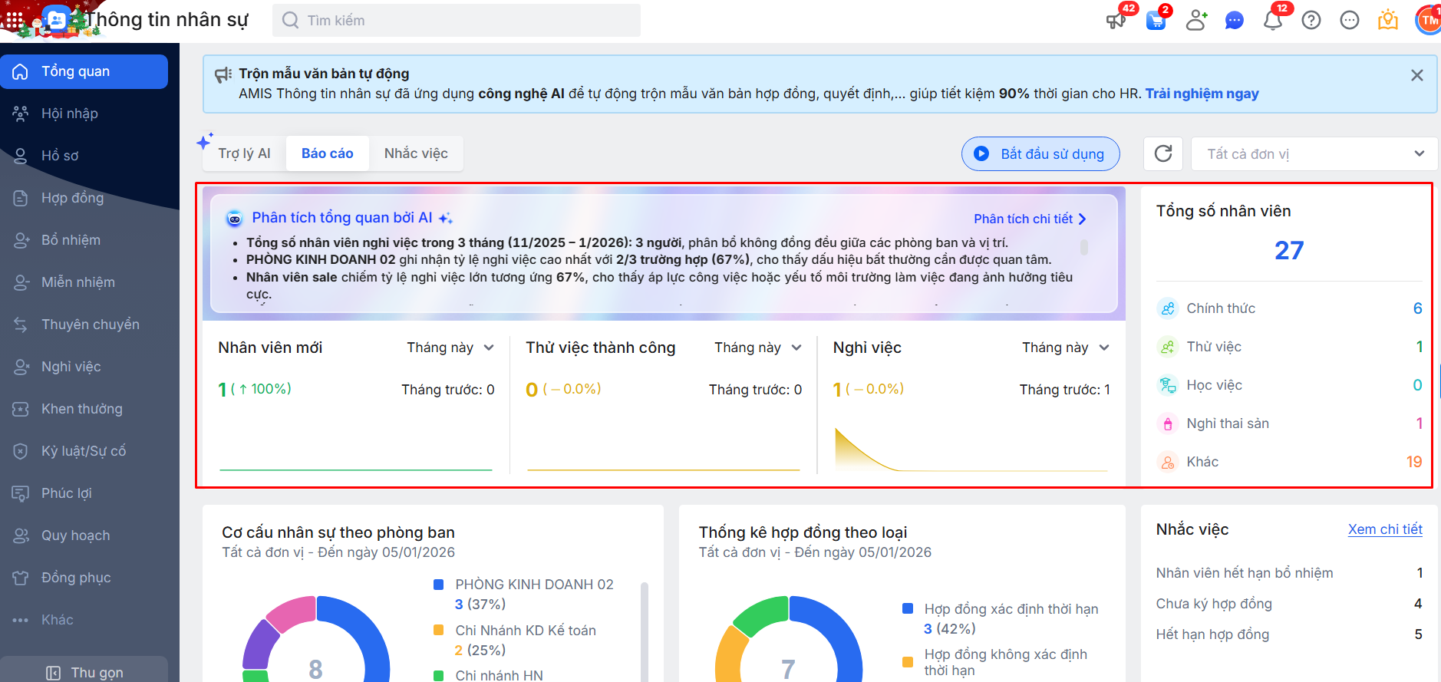Open Đồng phục in sidebar
The height and width of the screenshot is (682, 1441).
(x=84, y=578)
